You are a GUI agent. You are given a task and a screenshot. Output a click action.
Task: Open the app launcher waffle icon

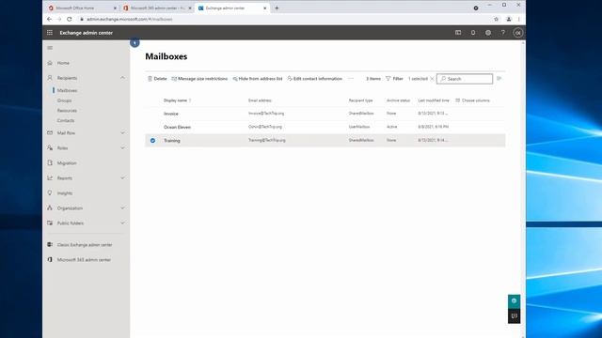coord(50,33)
